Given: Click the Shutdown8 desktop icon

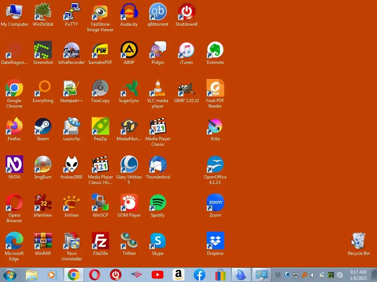Looking at the screenshot, I should point(187,11).
